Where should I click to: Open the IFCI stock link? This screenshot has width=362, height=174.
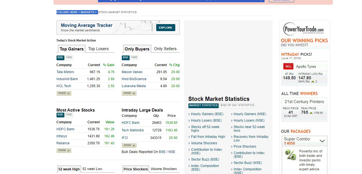click(125, 138)
